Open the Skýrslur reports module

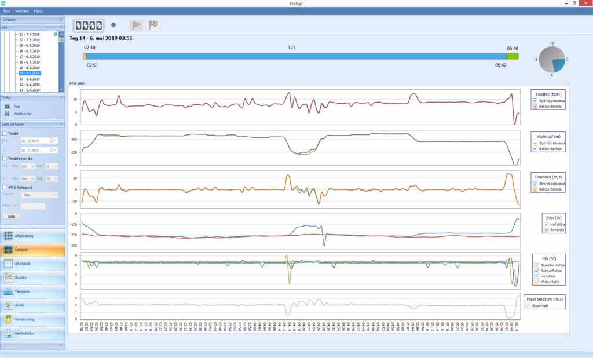tap(32, 278)
